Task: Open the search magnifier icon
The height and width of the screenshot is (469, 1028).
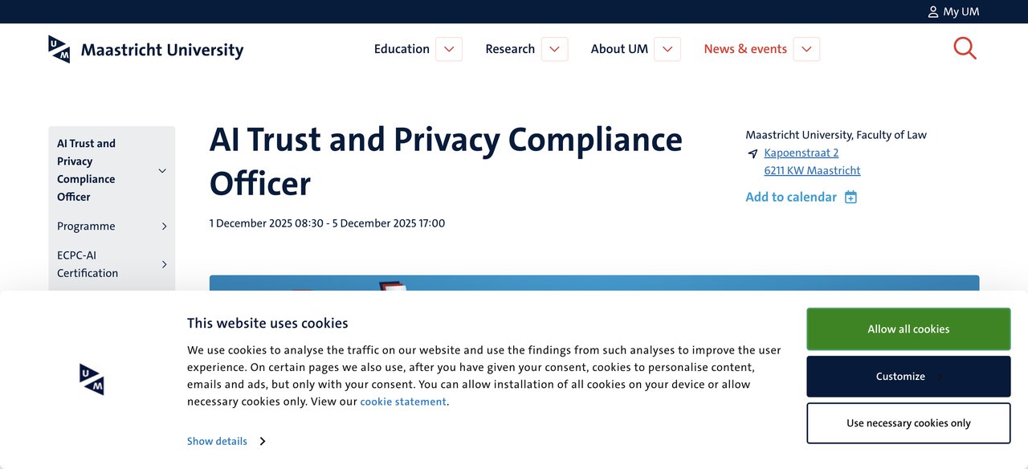Action: coord(965,48)
